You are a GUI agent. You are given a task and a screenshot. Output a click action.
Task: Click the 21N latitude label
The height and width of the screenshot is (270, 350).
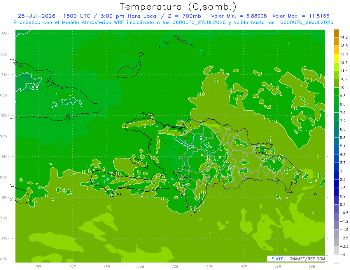tap(5, 75)
